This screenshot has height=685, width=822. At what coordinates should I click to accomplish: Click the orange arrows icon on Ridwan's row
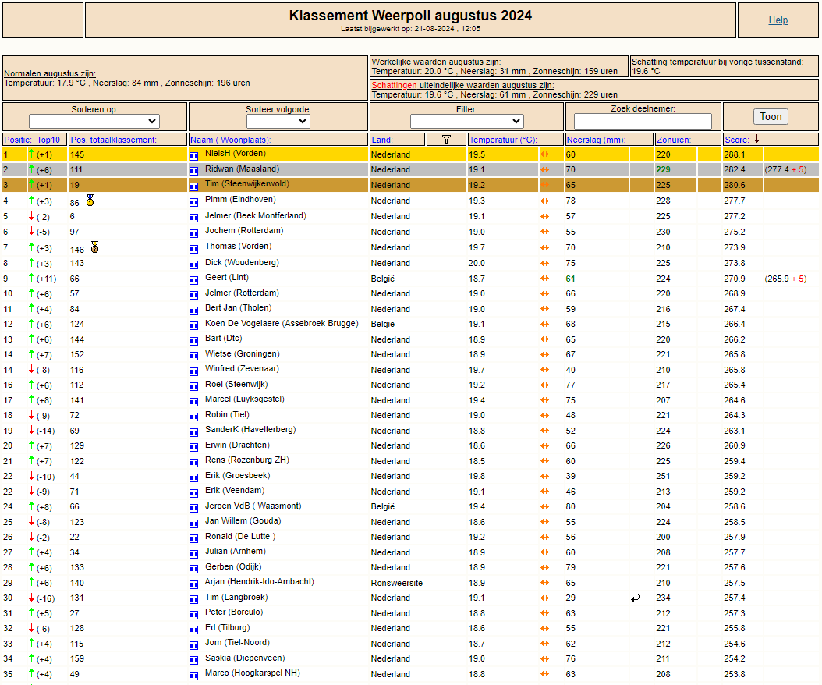544,169
